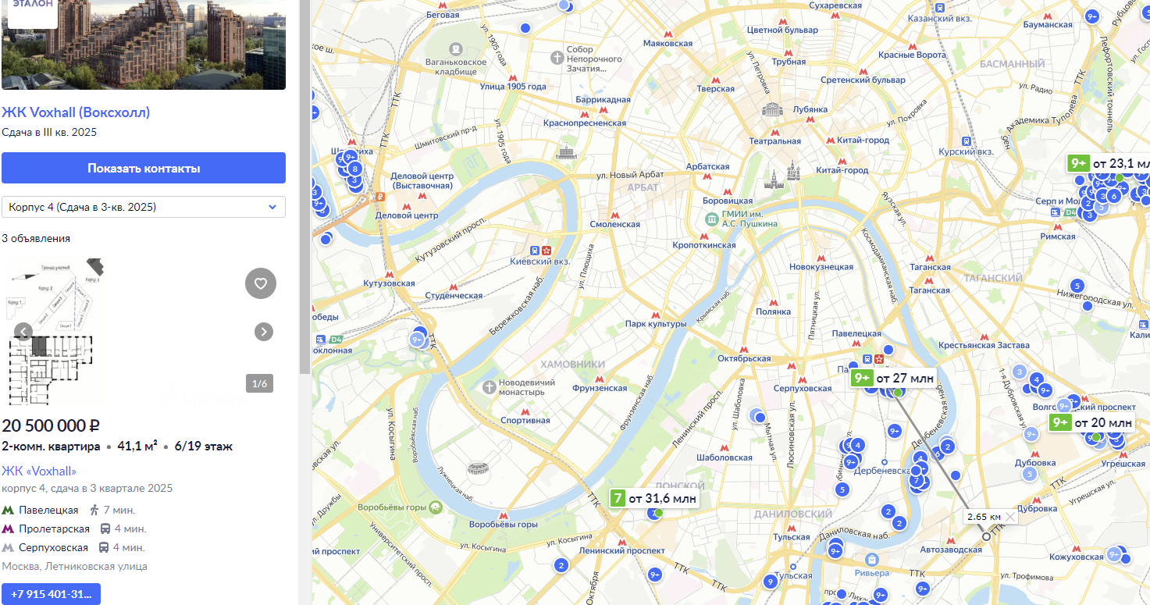Click phone number button +7 915 401-31
The height and width of the screenshot is (605, 1150).
click(51, 594)
